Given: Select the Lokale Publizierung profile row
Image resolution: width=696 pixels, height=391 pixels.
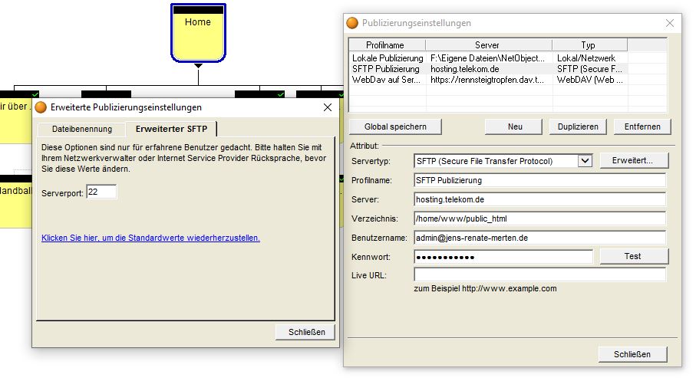Looking at the screenshot, I should (489, 58).
